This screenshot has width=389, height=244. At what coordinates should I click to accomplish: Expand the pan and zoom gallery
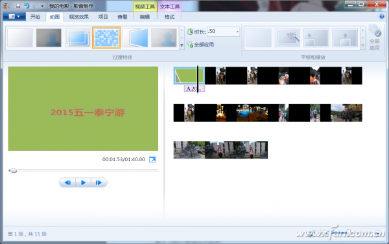coord(362,45)
